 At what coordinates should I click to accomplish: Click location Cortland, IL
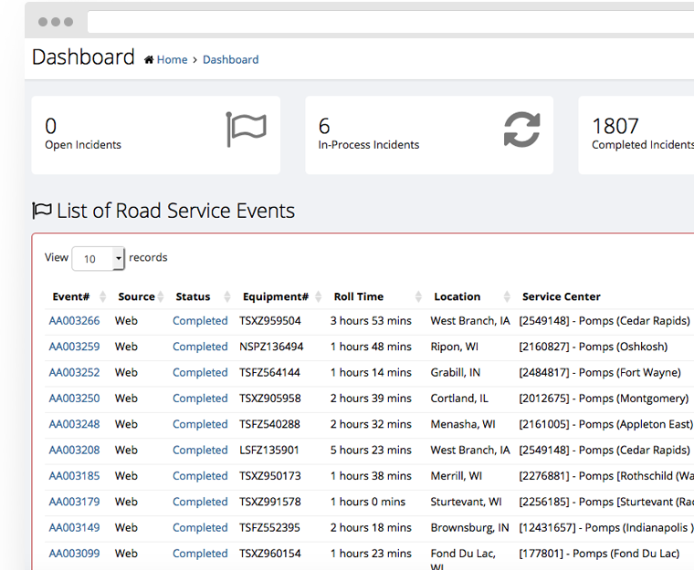click(459, 398)
